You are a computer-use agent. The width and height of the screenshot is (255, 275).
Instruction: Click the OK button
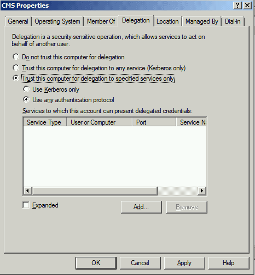(96, 263)
